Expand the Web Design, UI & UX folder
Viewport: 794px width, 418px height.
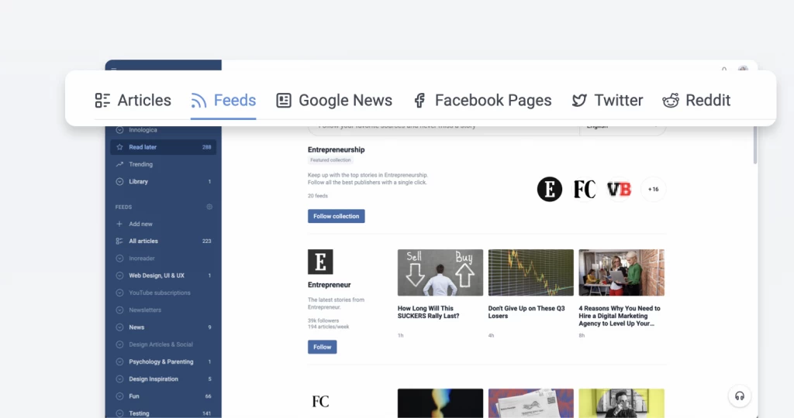(x=119, y=276)
